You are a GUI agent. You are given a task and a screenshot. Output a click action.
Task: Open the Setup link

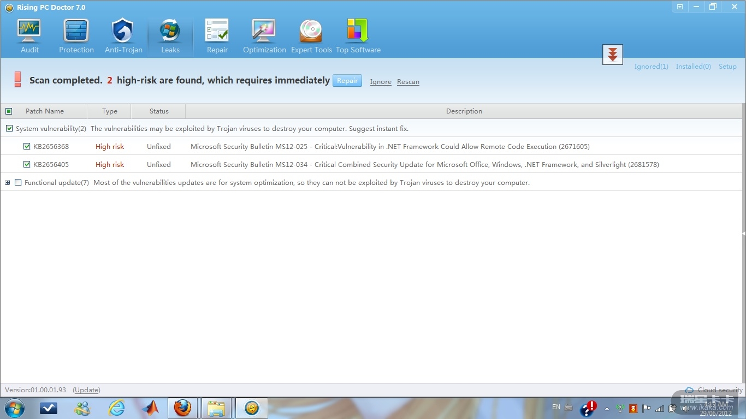coord(727,67)
